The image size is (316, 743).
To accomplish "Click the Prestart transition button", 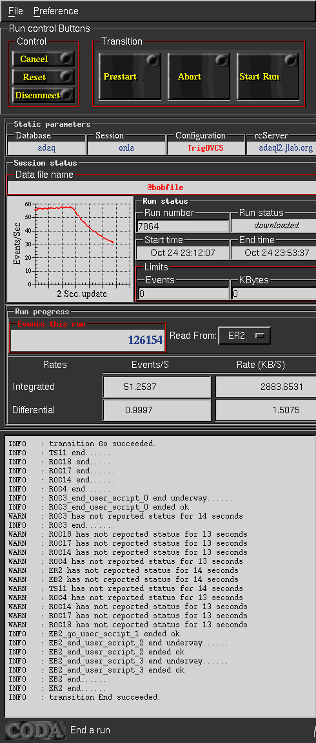I will coord(130,76).
